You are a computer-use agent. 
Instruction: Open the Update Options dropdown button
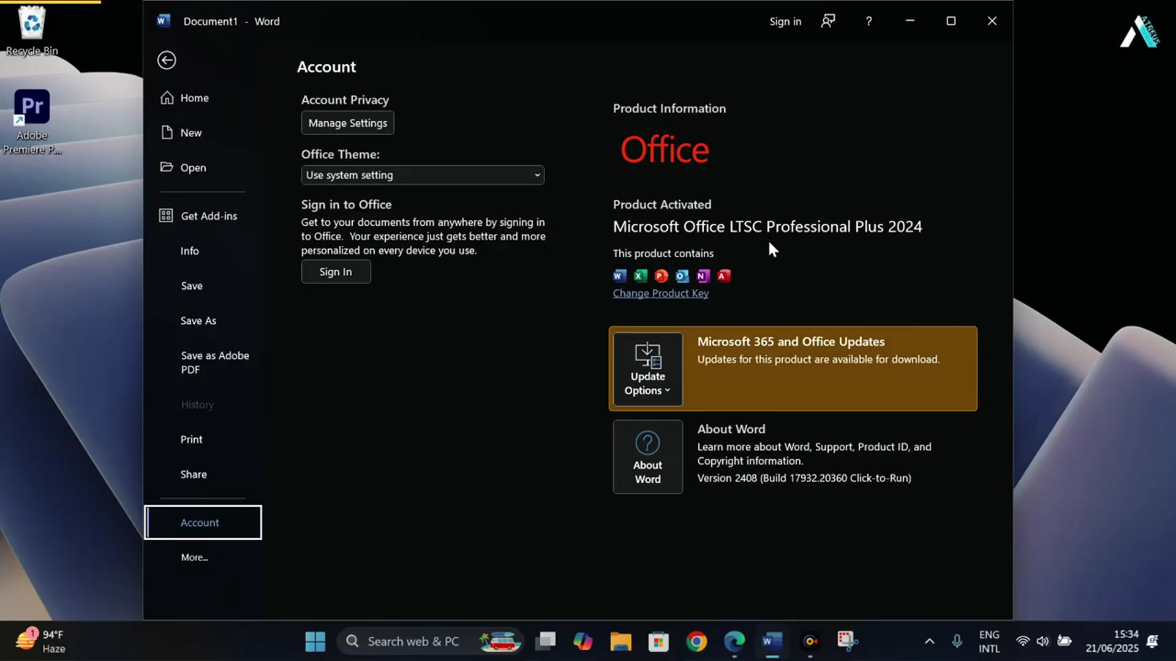pyautogui.click(x=647, y=369)
